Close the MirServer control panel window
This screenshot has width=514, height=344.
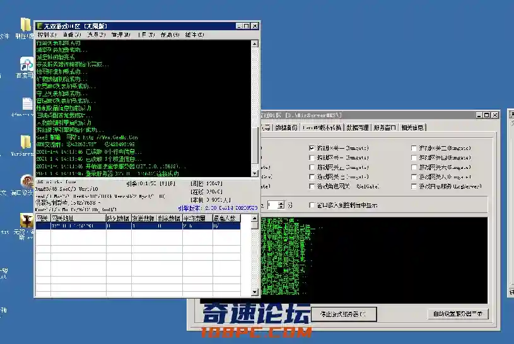click(494, 115)
